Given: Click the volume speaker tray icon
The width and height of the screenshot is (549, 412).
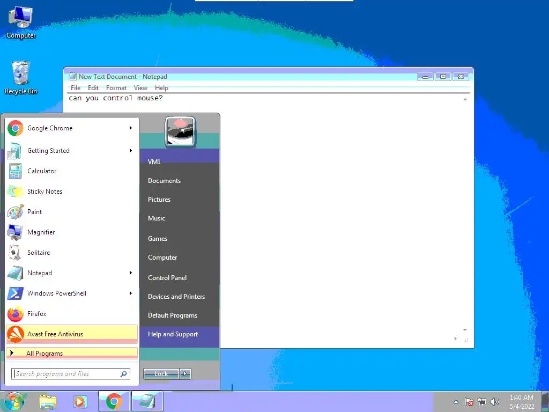Looking at the screenshot, I should [x=495, y=402].
